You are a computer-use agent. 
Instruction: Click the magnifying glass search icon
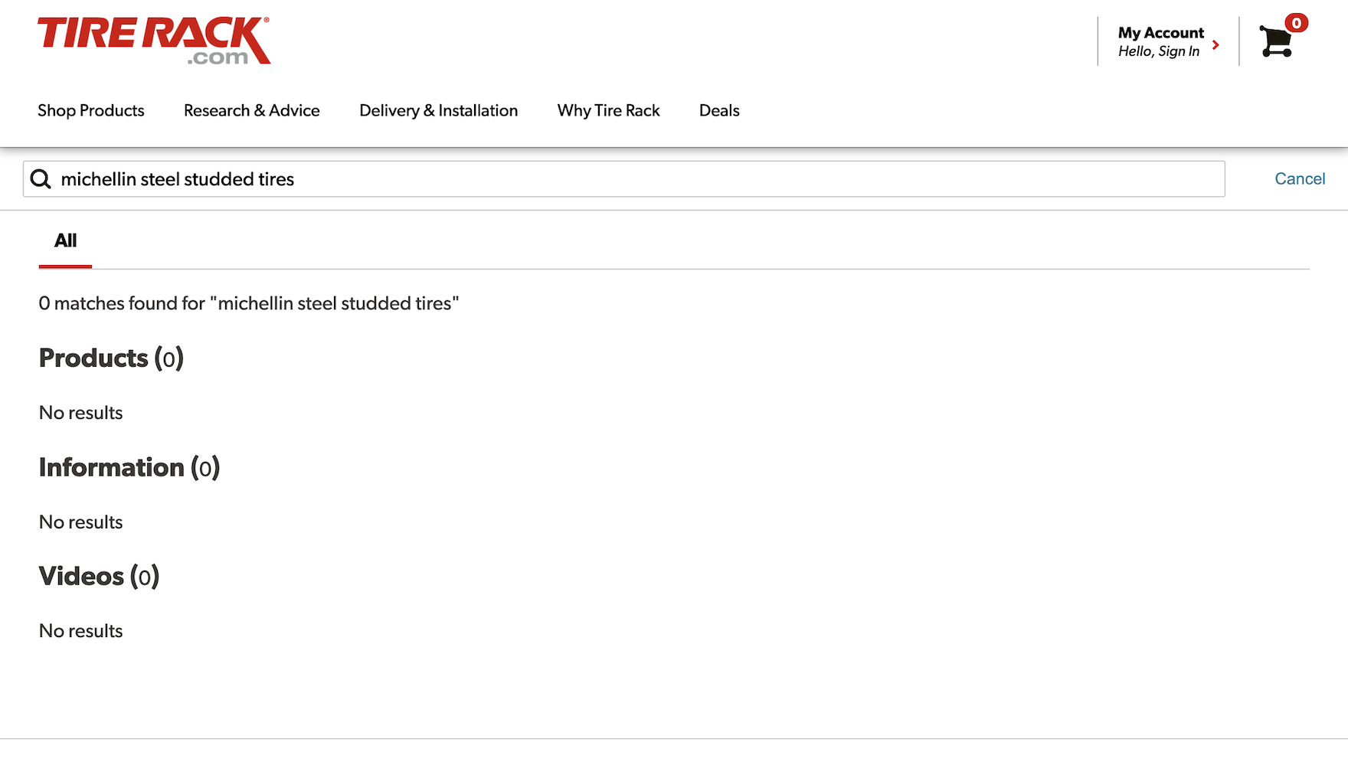pos(41,179)
